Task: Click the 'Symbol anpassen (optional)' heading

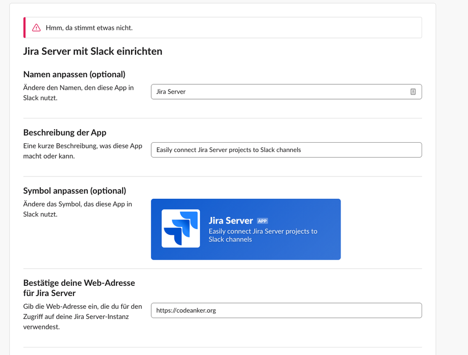Action: click(74, 191)
